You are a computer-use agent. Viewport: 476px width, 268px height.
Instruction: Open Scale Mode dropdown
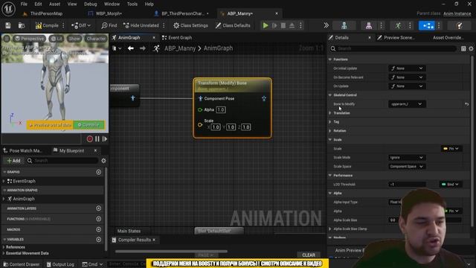[407, 157]
